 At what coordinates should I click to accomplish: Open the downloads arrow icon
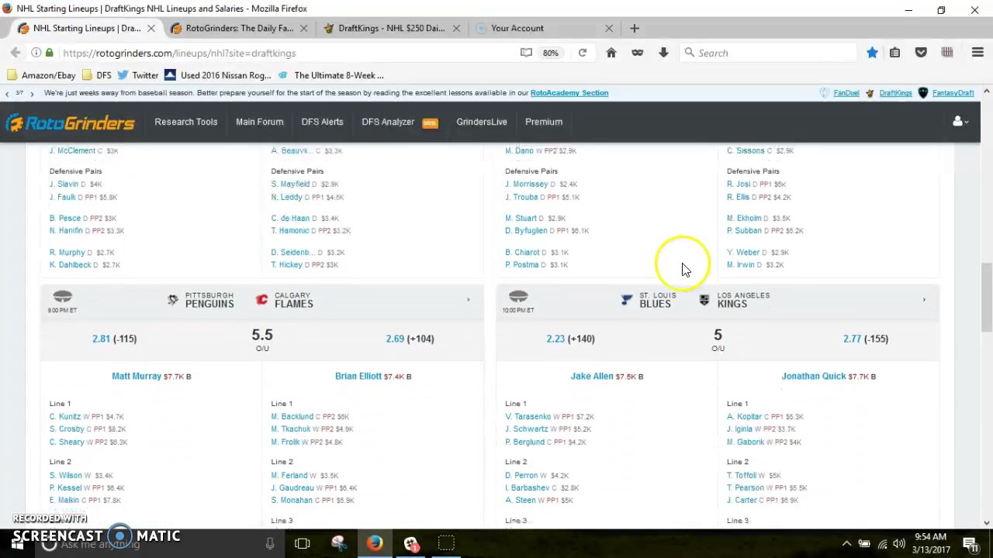663,53
